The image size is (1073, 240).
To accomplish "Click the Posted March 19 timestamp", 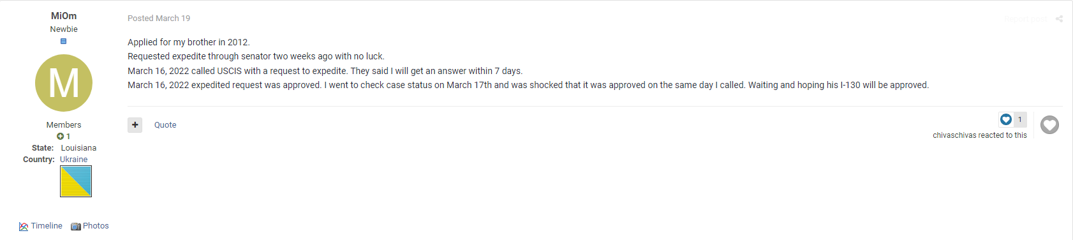I will point(159,19).
